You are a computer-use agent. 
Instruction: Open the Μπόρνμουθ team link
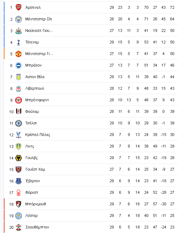coord(36,204)
